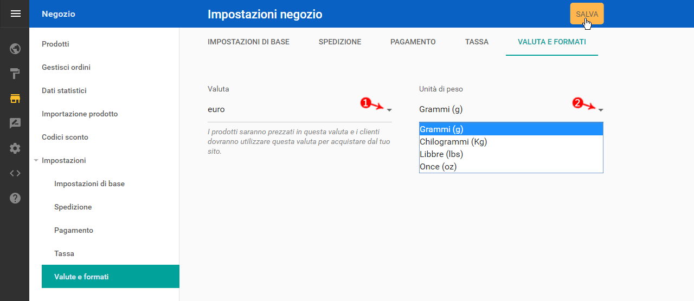Collapse the Unità di peso dropdown arrow

pyautogui.click(x=601, y=110)
